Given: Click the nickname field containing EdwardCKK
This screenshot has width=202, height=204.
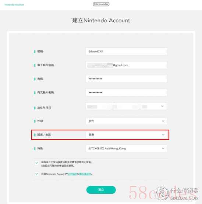Looking at the screenshot, I should click(127, 51).
